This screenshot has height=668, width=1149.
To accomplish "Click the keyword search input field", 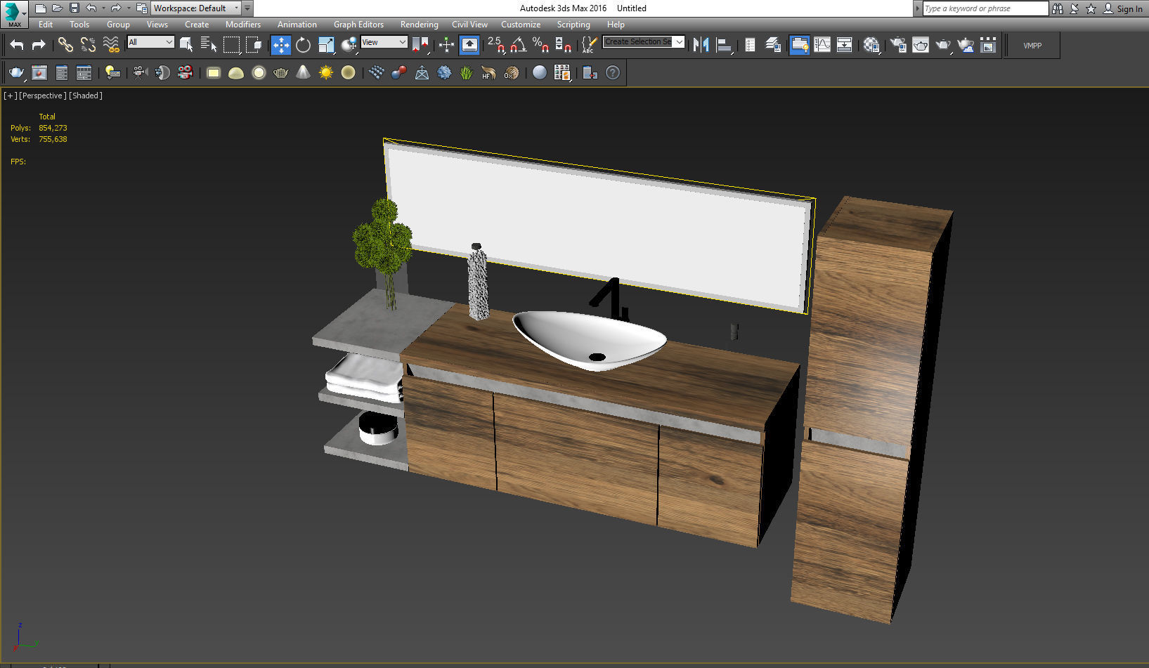I will click(985, 8).
